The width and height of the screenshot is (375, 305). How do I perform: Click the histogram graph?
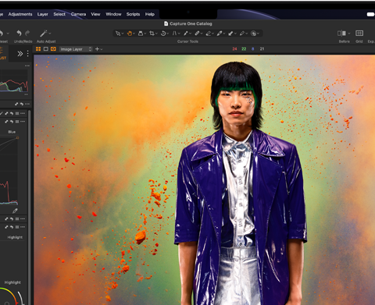pyautogui.click(x=14, y=82)
